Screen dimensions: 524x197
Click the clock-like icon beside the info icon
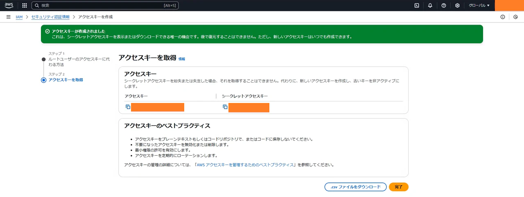pos(515,17)
